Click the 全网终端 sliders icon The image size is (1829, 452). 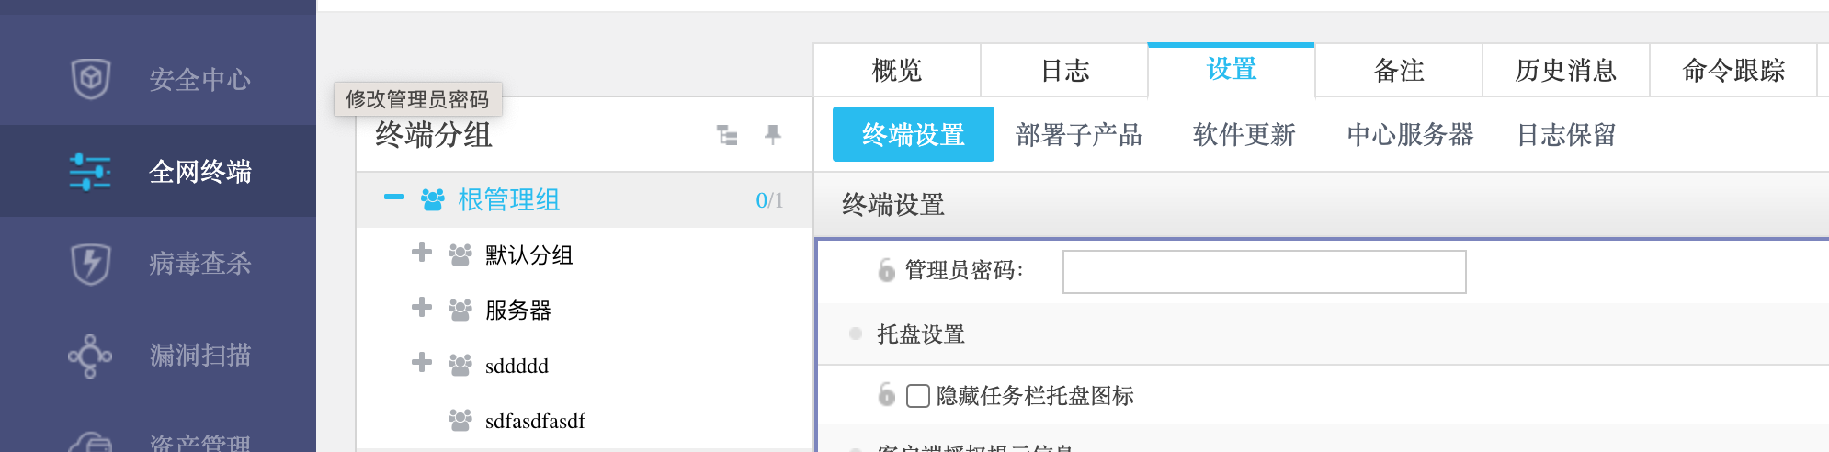click(x=90, y=172)
